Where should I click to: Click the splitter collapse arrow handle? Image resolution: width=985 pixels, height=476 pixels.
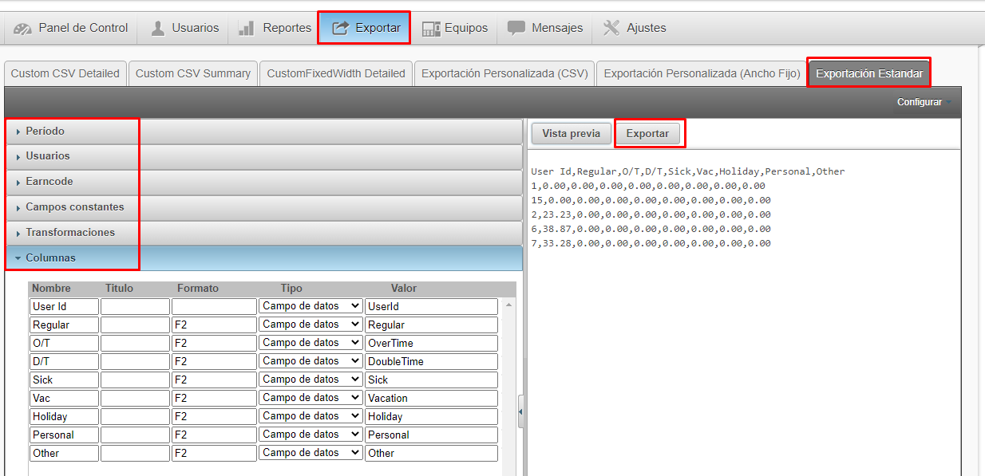point(520,411)
